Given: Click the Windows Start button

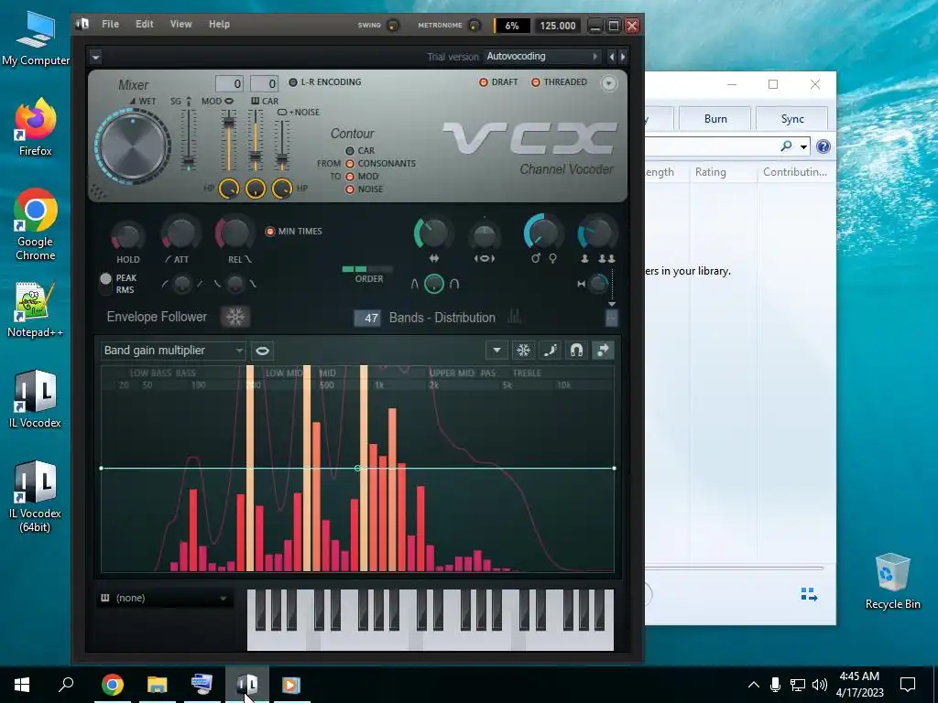Looking at the screenshot, I should (22, 685).
